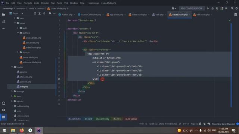The width and height of the screenshot is (239, 134).
Task: Open .editorconfig file in tree
Action: click(x=23, y=106)
